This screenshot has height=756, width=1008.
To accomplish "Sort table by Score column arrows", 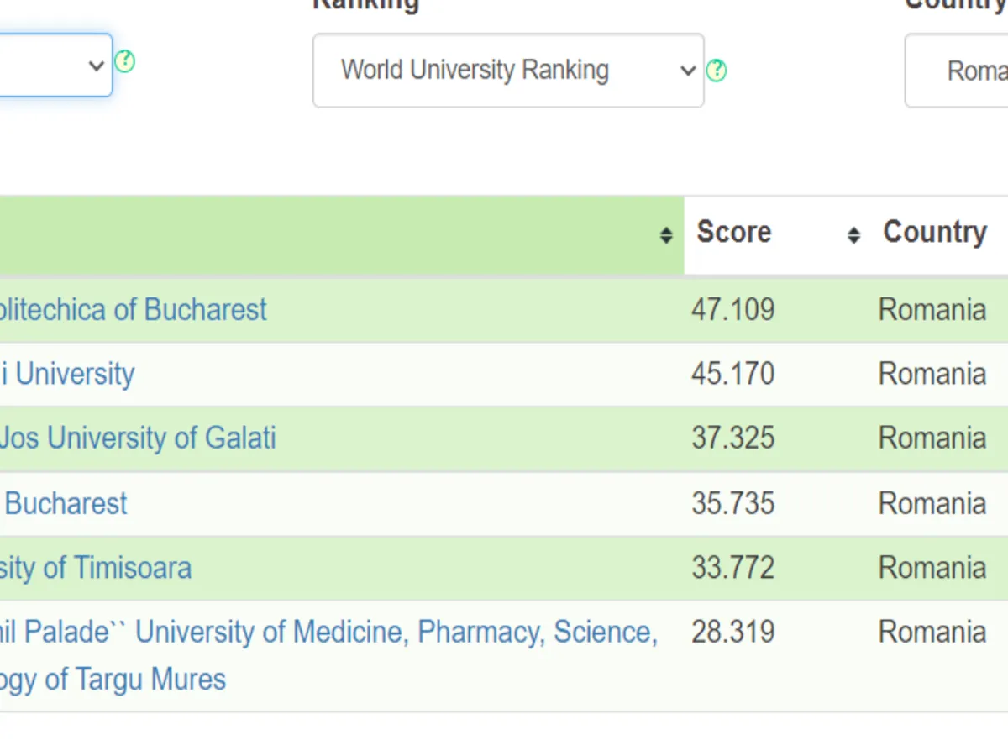I will 853,235.
